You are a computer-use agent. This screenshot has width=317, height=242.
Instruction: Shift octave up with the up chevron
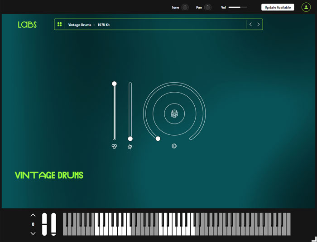(x=33, y=215)
